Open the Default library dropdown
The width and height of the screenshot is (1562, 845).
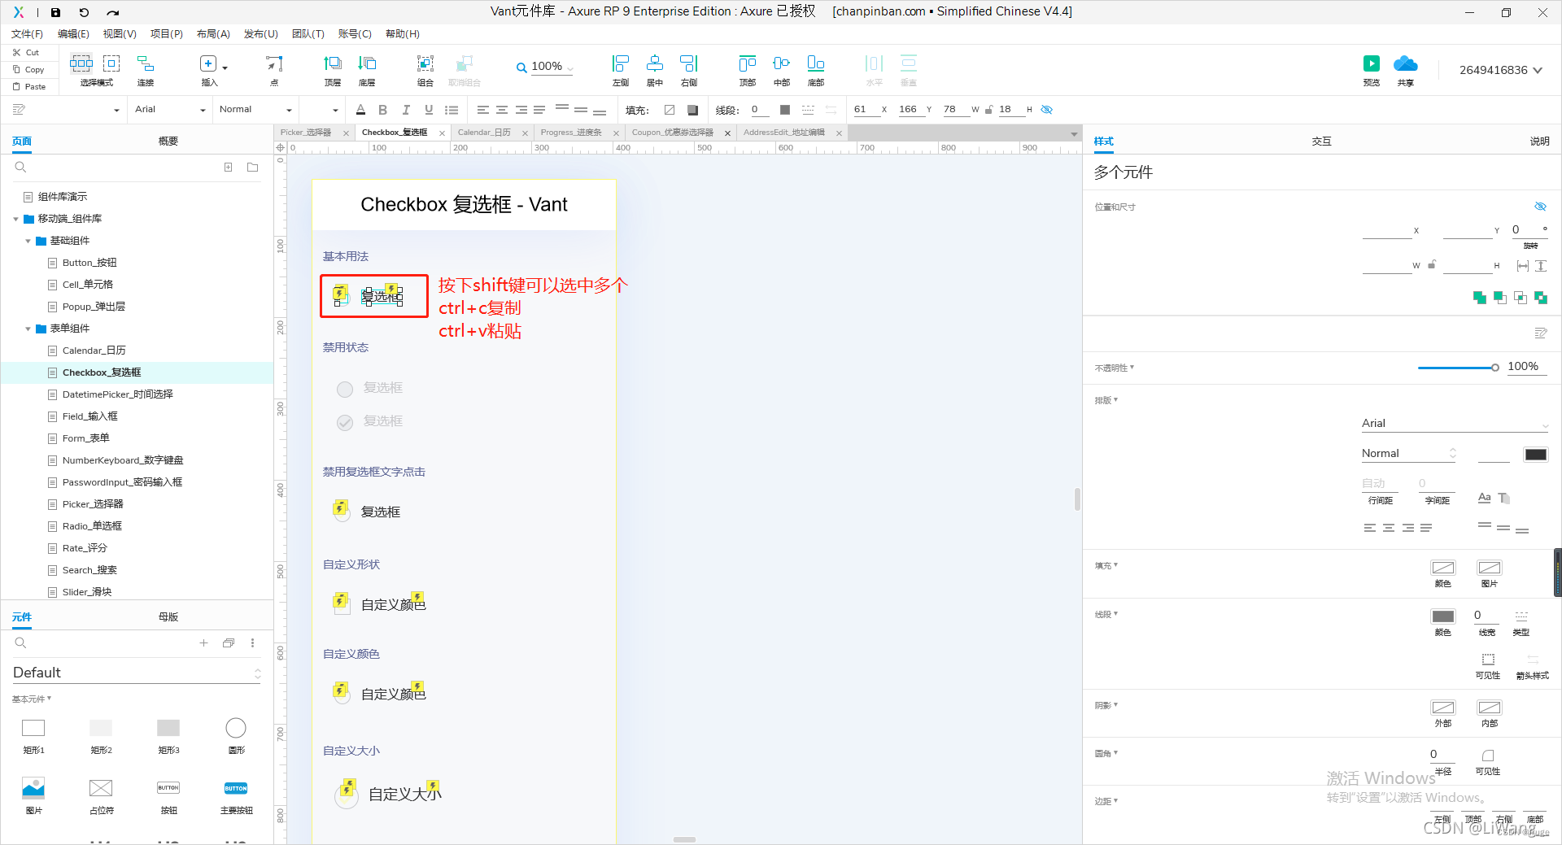coord(137,673)
